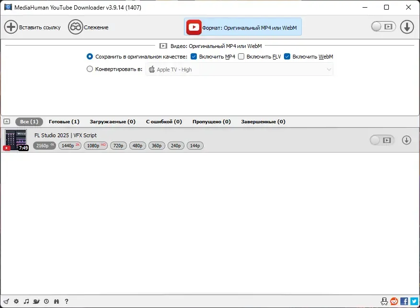Open the clock history icon
Screen dimensions: 420x308
pyautogui.click(x=46, y=301)
